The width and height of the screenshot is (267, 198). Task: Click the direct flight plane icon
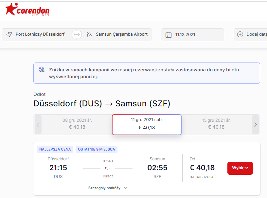108,169
